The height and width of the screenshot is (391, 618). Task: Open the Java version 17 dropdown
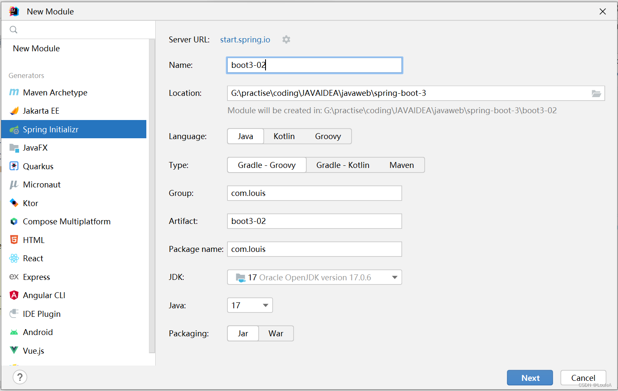(250, 305)
